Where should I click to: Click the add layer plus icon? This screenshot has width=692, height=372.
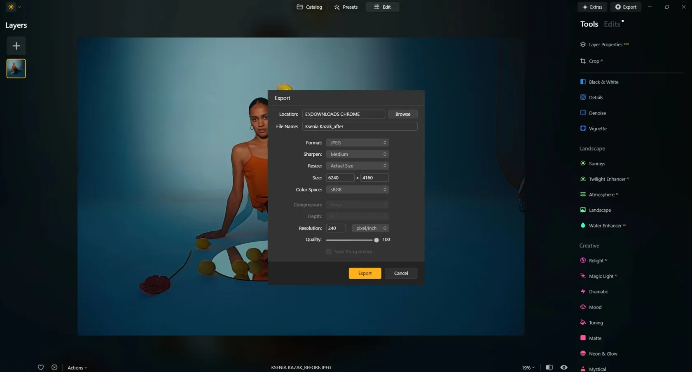click(x=16, y=46)
